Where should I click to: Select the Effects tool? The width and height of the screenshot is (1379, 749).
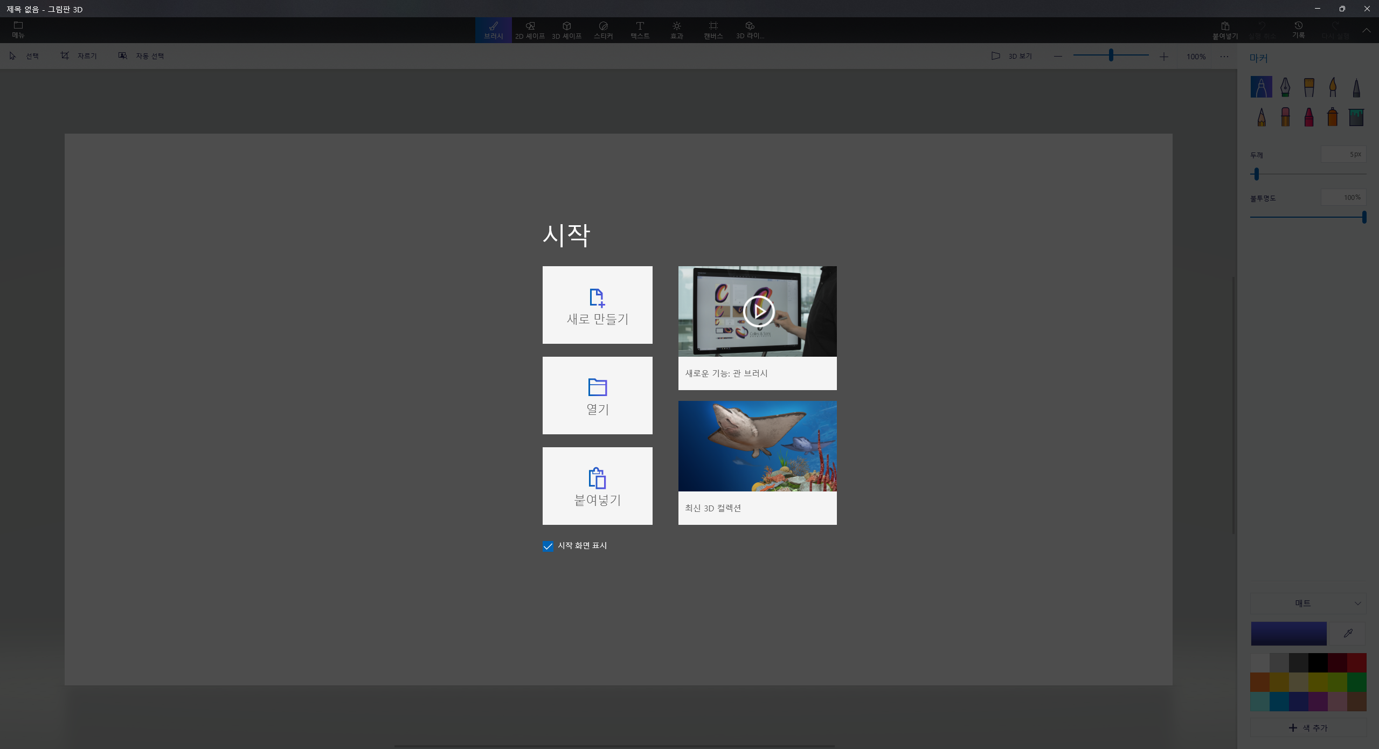pyautogui.click(x=676, y=30)
